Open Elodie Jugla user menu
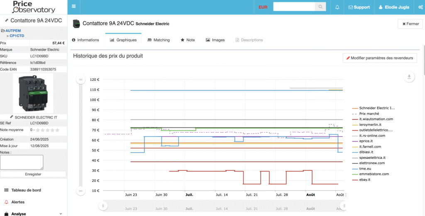Screen dimensions: 425x216 [394, 7]
